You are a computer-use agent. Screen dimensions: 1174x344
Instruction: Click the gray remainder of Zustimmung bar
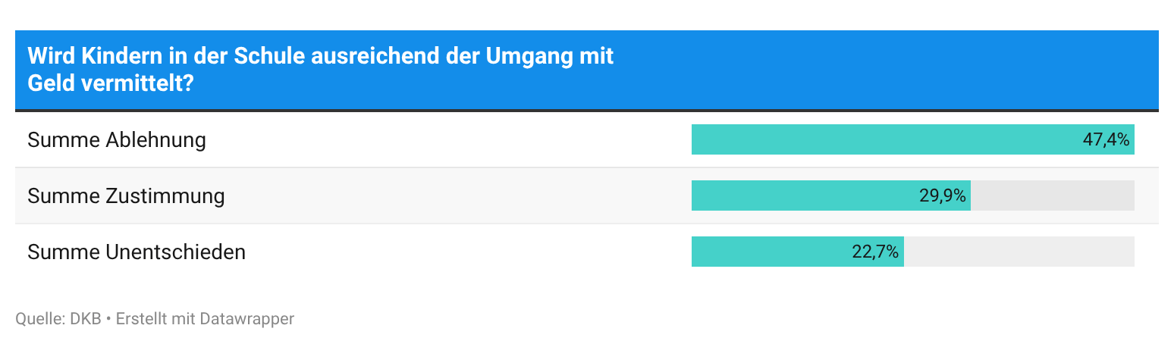click(x=1053, y=195)
